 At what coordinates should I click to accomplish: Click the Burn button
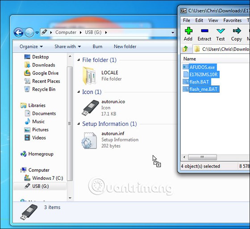[x=97, y=46]
